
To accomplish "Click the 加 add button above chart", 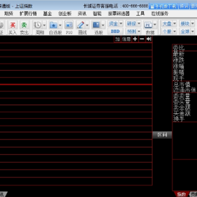I will pyautogui.click(x=118, y=39).
